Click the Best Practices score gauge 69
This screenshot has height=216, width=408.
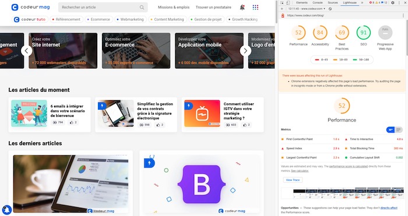(x=342, y=33)
